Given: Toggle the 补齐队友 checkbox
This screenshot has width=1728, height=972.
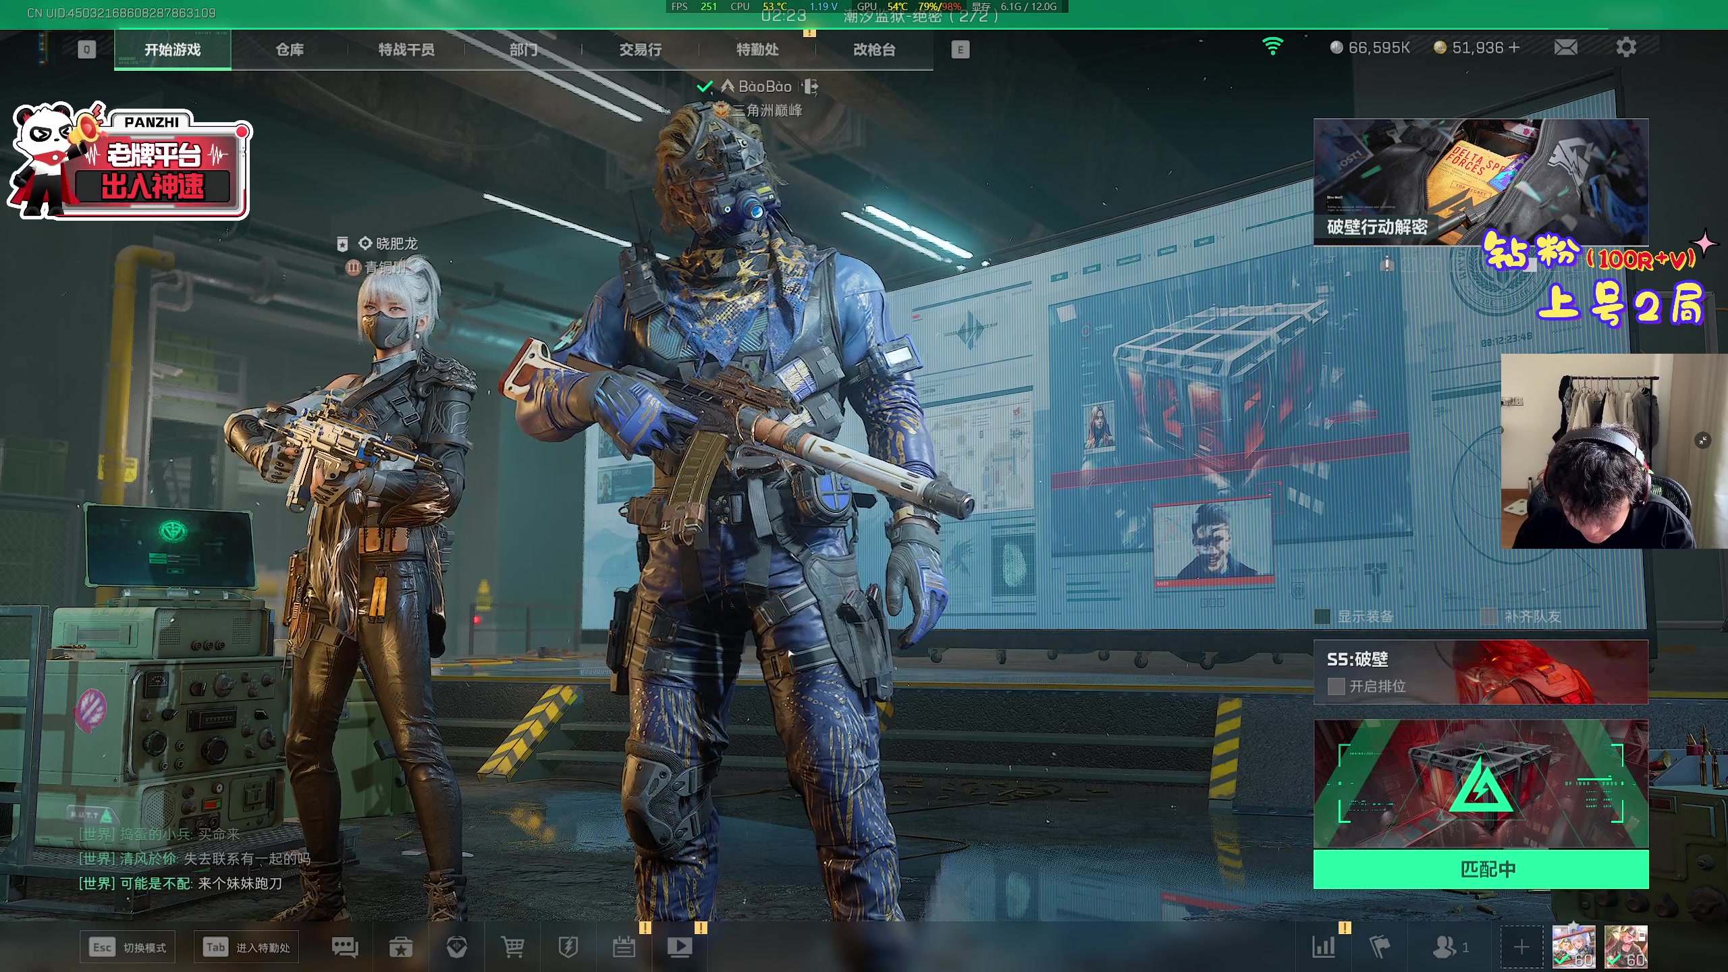Looking at the screenshot, I should (x=1488, y=616).
